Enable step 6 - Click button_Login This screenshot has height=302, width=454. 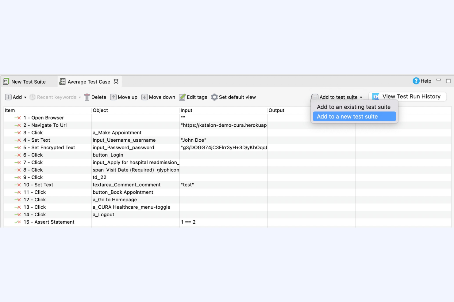(17, 155)
